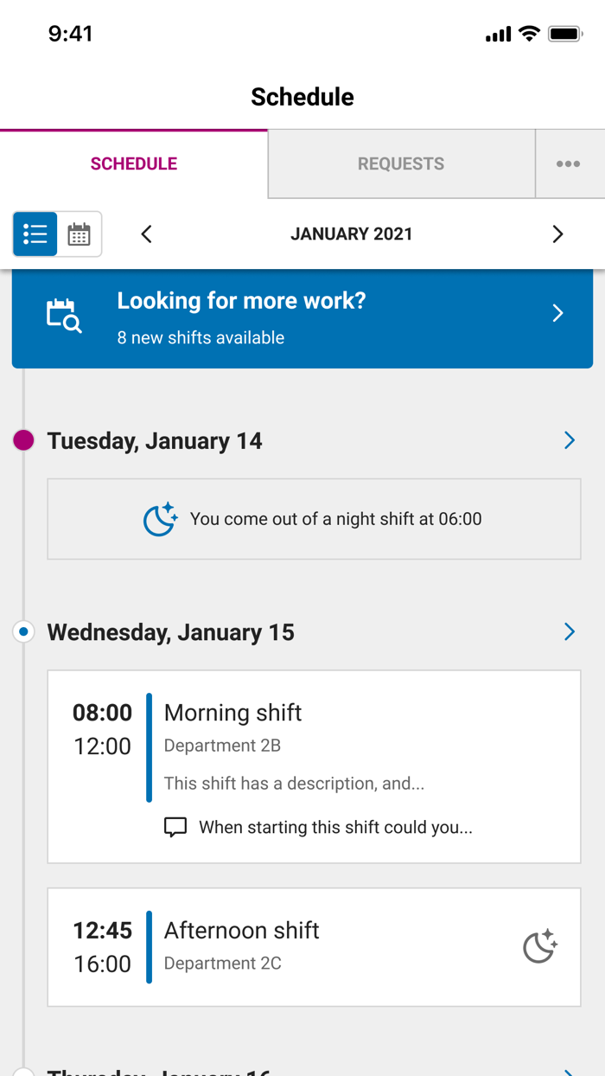Click the Wi-Fi indicator in the status bar
Screen dimensions: 605x1076
point(529,33)
